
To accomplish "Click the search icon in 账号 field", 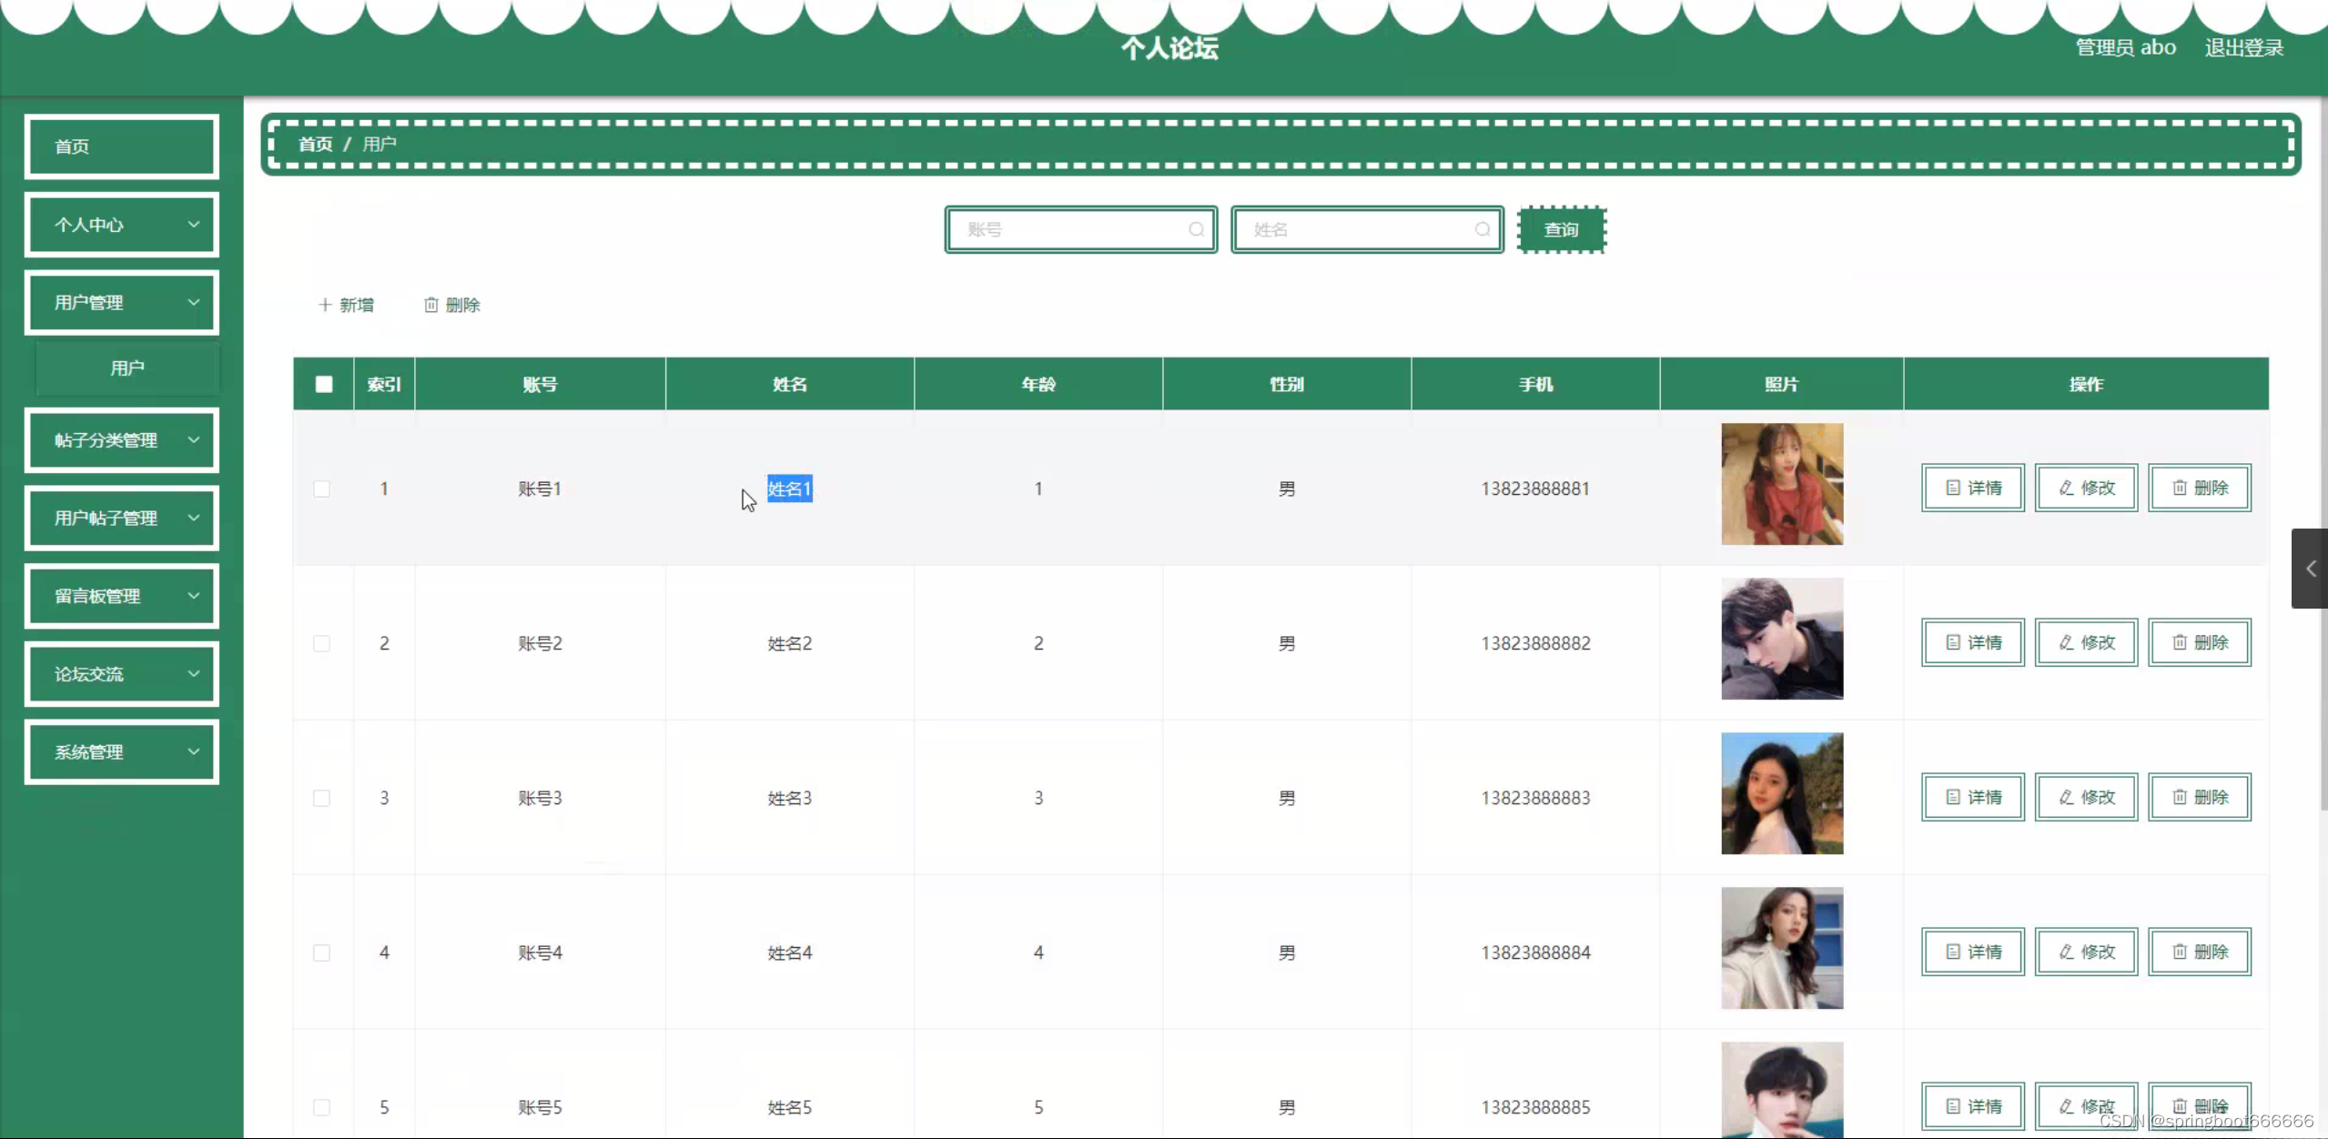I will point(1196,229).
